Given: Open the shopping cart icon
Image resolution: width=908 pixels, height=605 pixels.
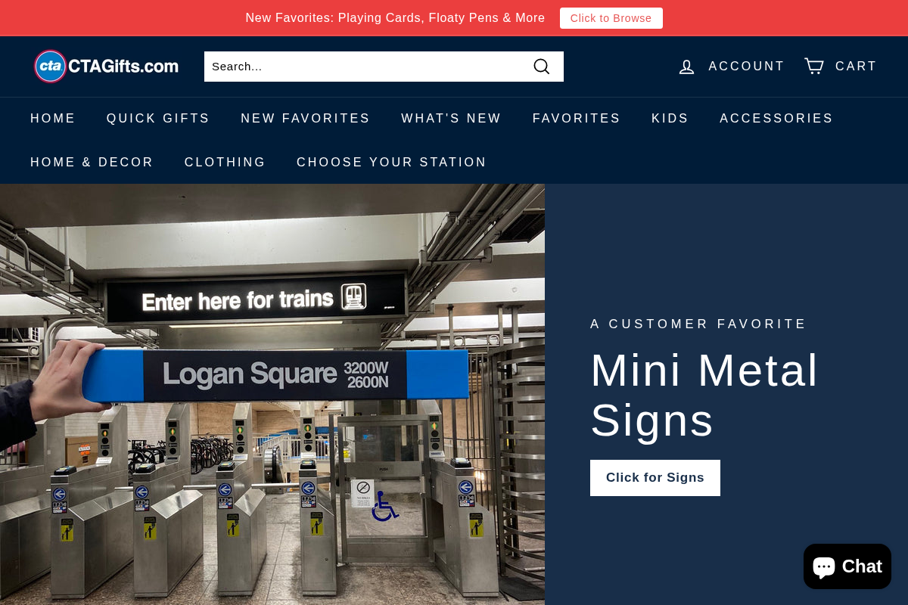Looking at the screenshot, I should click(x=814, y=66).
